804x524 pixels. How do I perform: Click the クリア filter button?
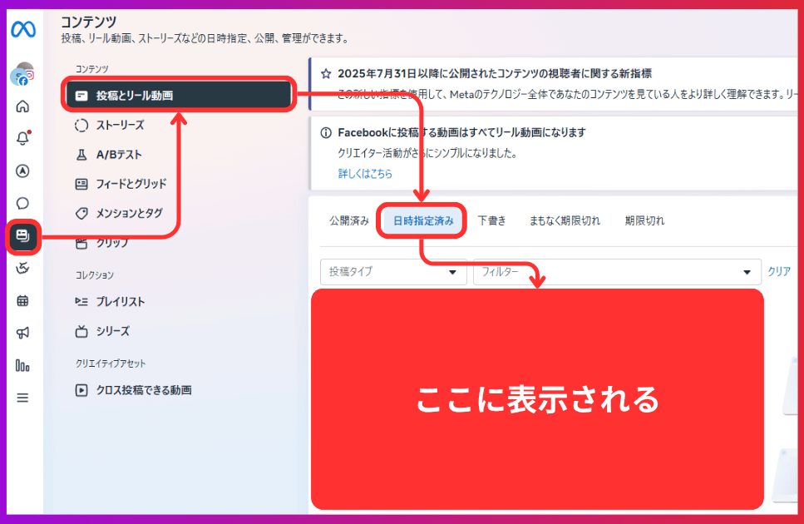click(x=779, y=272)
